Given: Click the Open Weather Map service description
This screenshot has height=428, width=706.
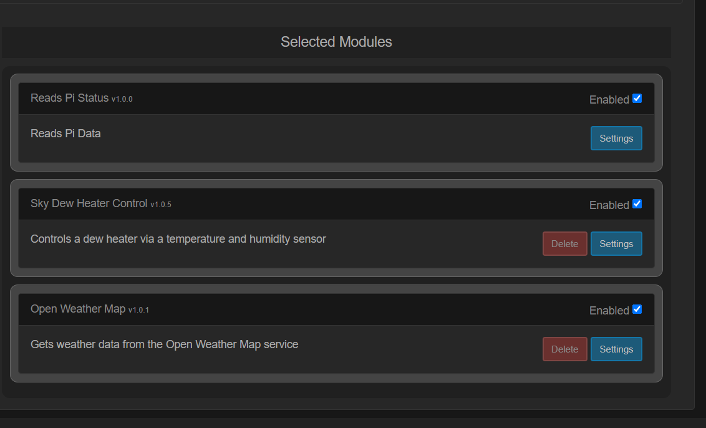Looking at the screenshot, I should 164,344.
